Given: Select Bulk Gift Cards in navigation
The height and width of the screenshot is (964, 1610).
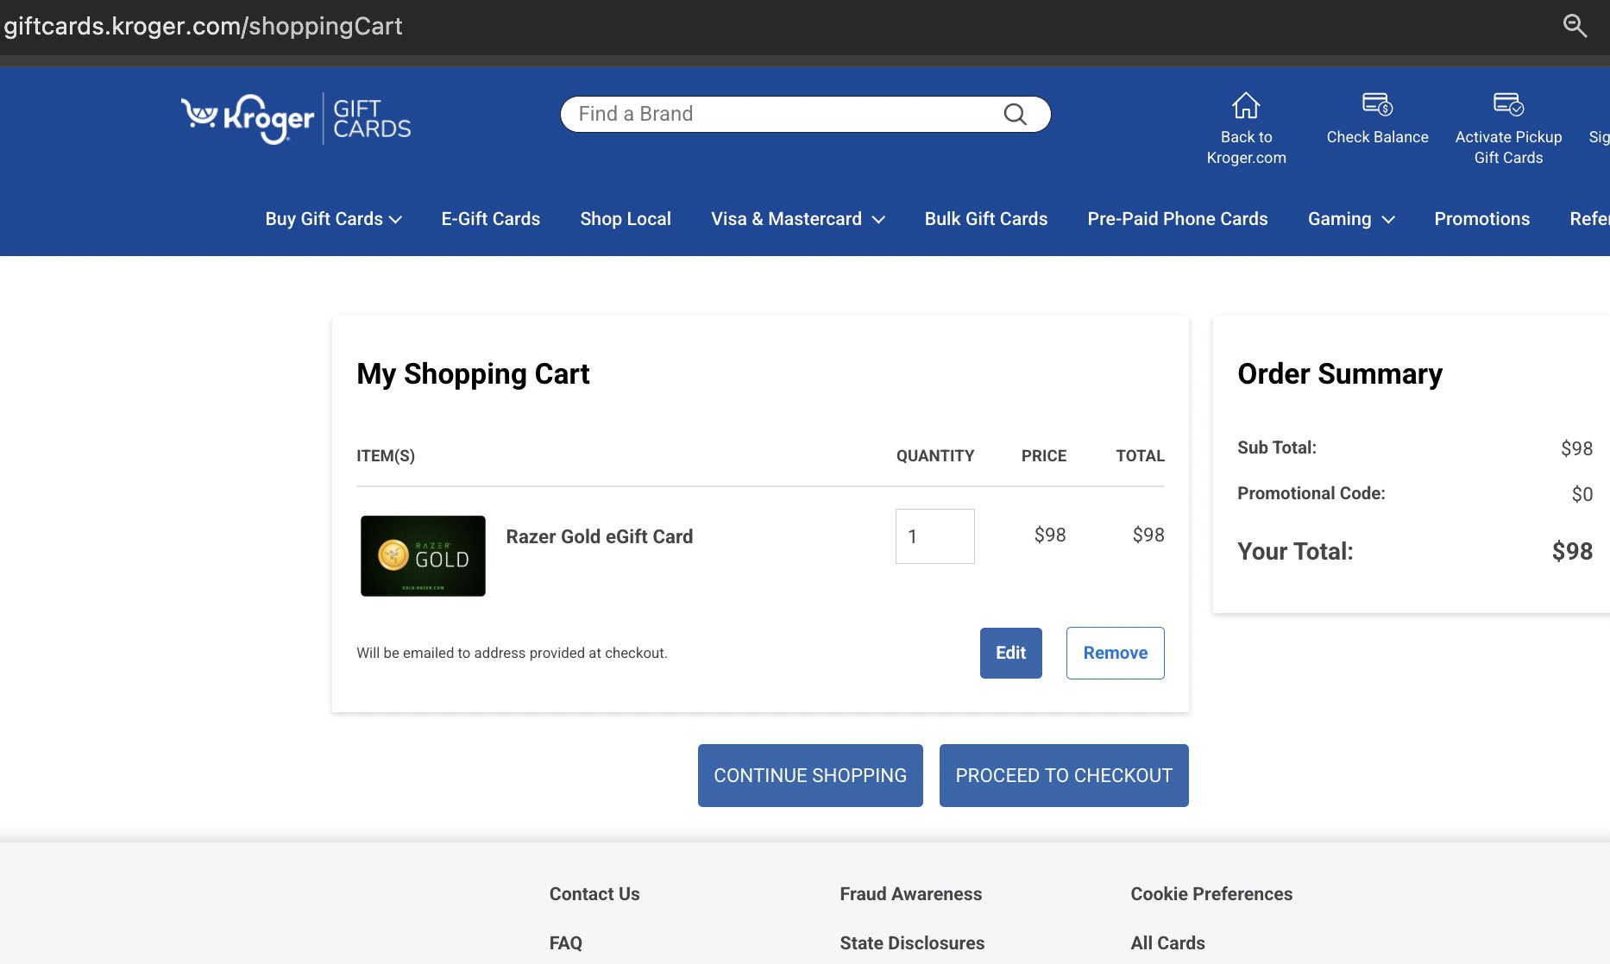Looking at the screenshot, I should (985, 219).
